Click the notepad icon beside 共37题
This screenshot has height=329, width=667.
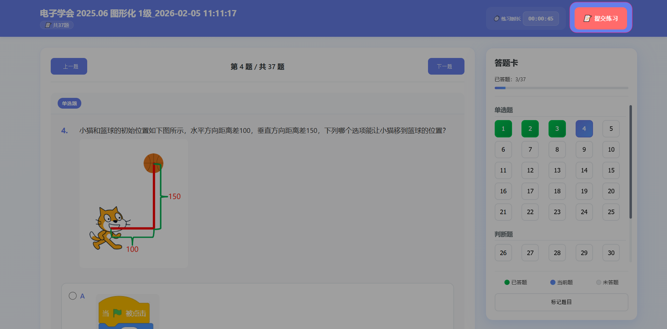tap(48, 25)
